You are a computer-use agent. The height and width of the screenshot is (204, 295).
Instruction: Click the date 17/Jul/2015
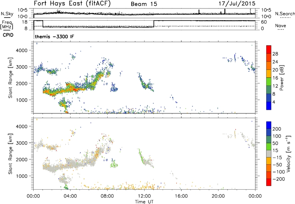[x=237, y=3]
